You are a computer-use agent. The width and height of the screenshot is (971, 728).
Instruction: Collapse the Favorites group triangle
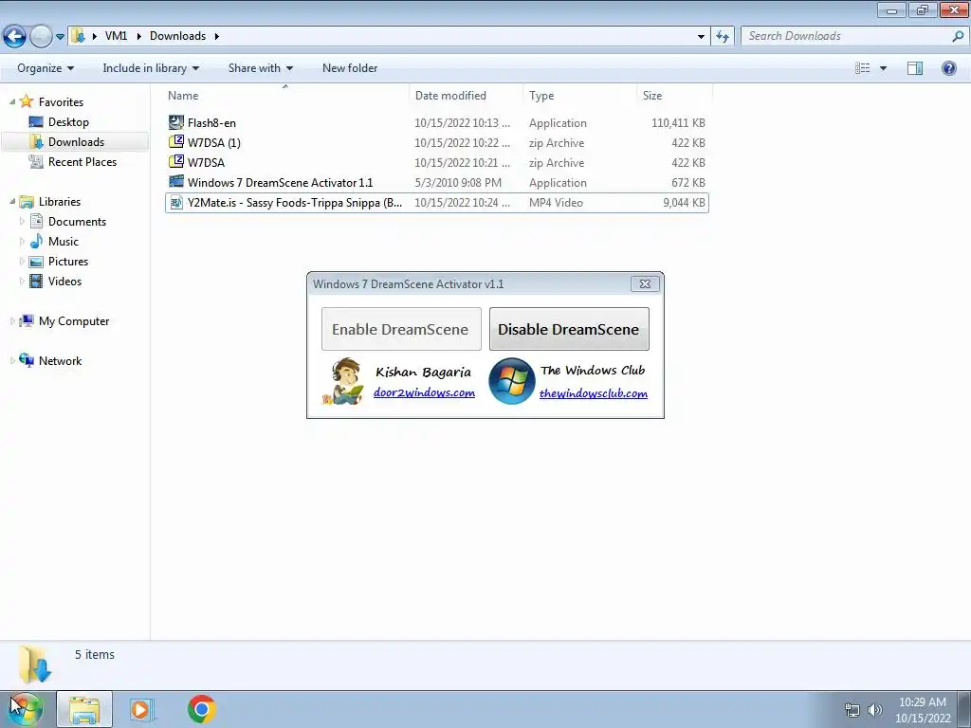point(12,101)
